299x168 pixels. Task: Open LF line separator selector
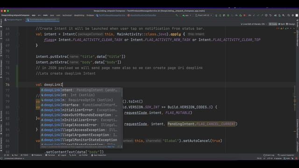[264, 158]
